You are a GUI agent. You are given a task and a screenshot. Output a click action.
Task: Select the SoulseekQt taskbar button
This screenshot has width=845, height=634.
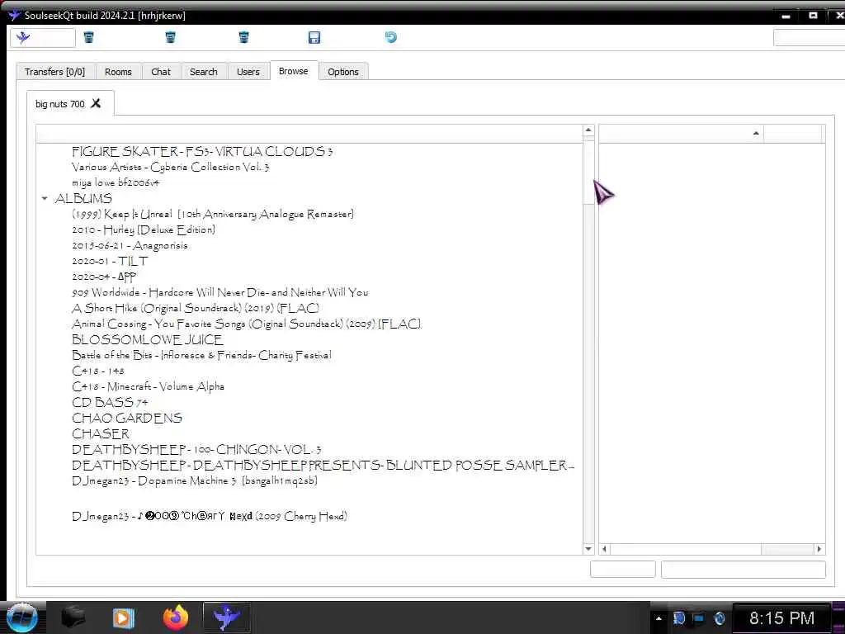(x=227, y=617)
